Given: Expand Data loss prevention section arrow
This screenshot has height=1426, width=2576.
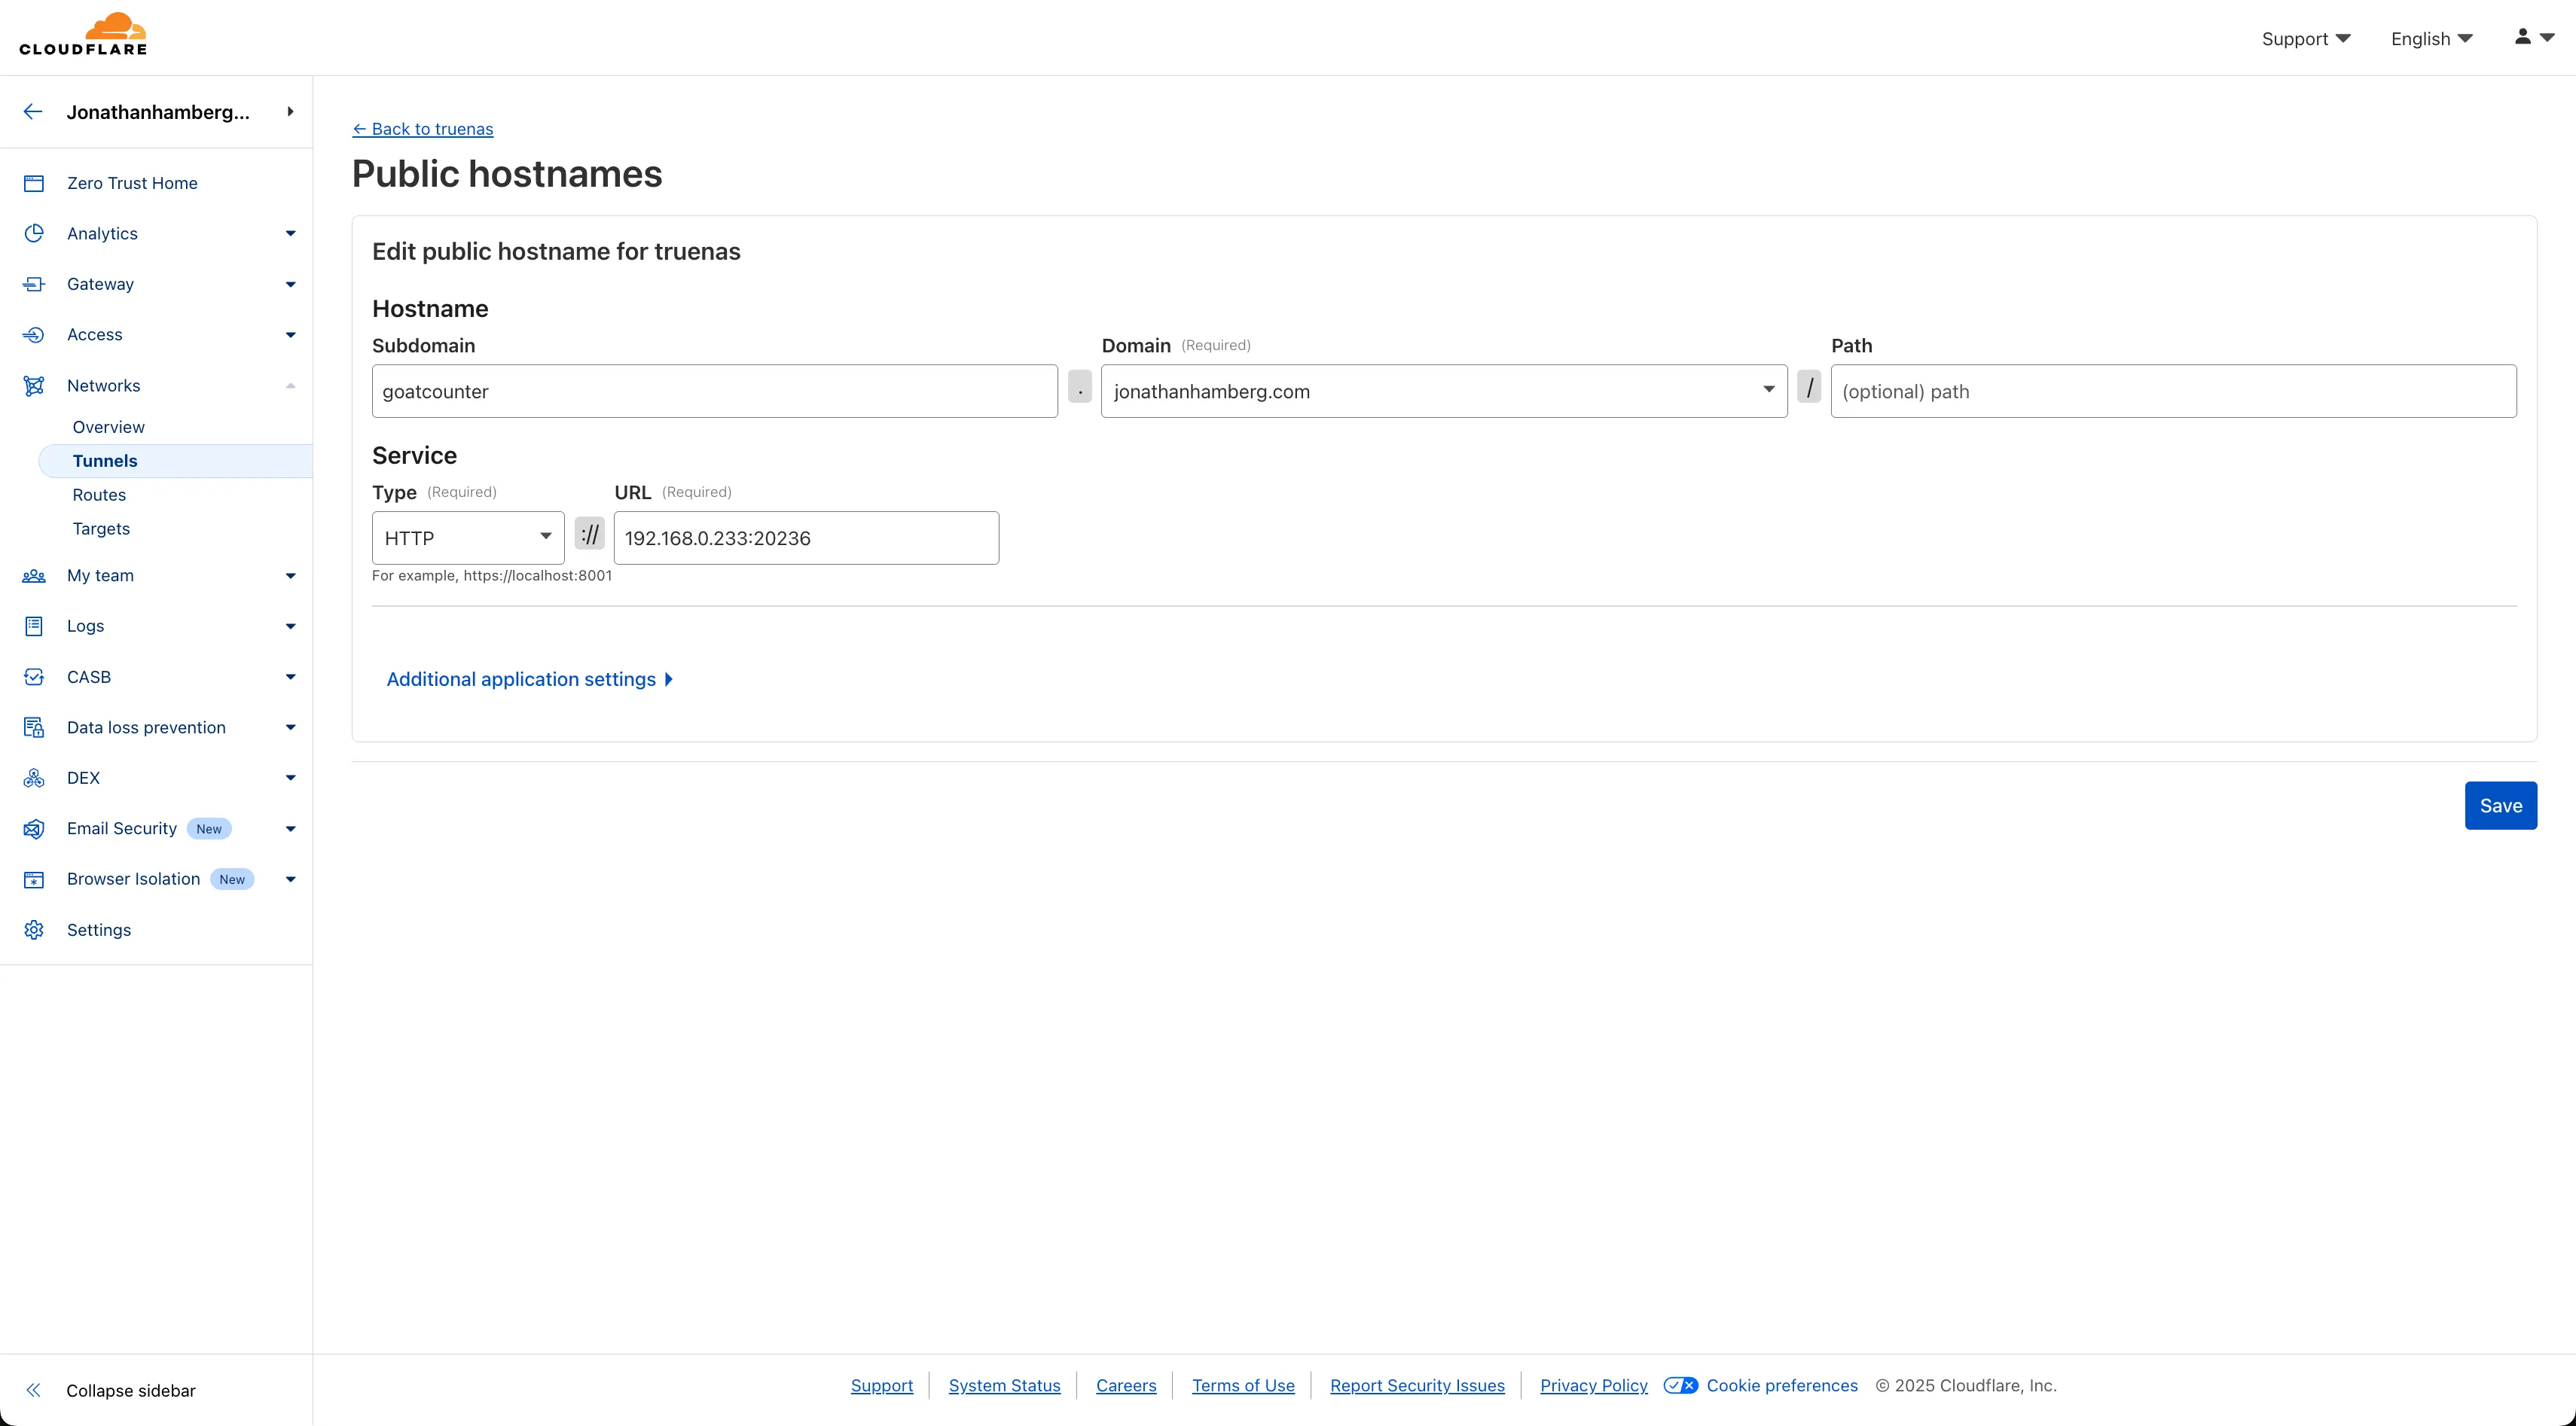Looking at the screenshot, I should pyautogui.click(x=291, y=727).
